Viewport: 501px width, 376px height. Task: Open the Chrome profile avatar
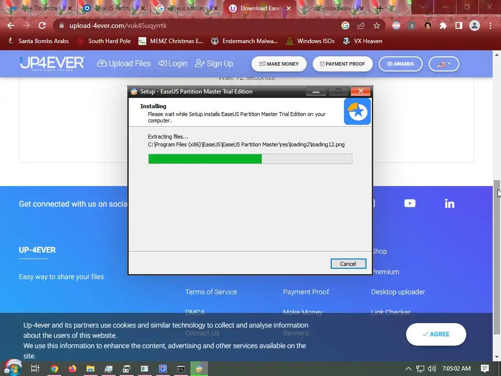coord(475,25)
